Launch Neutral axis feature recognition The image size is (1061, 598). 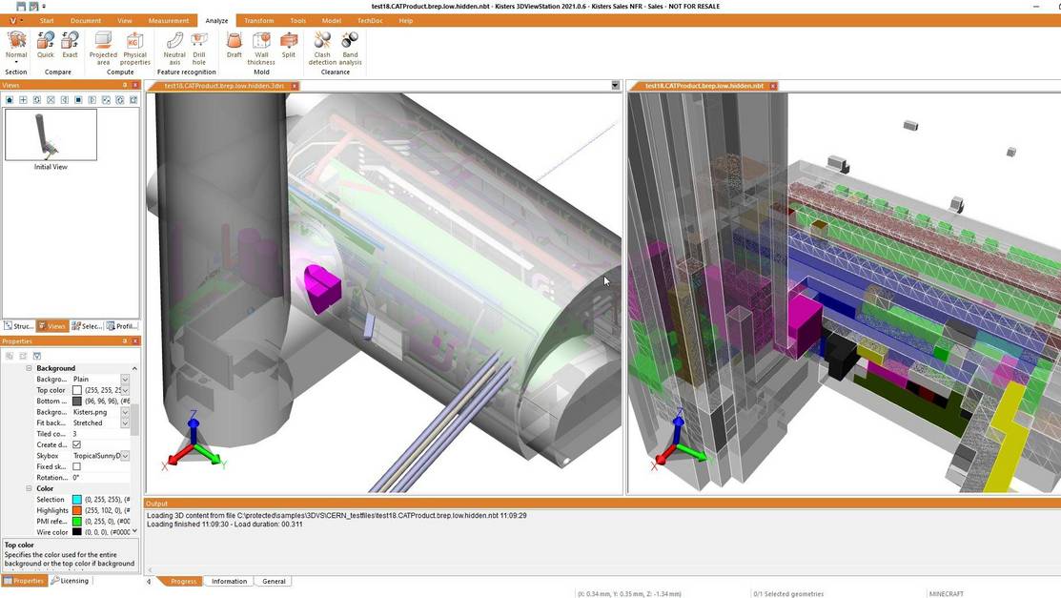[174, 48]
